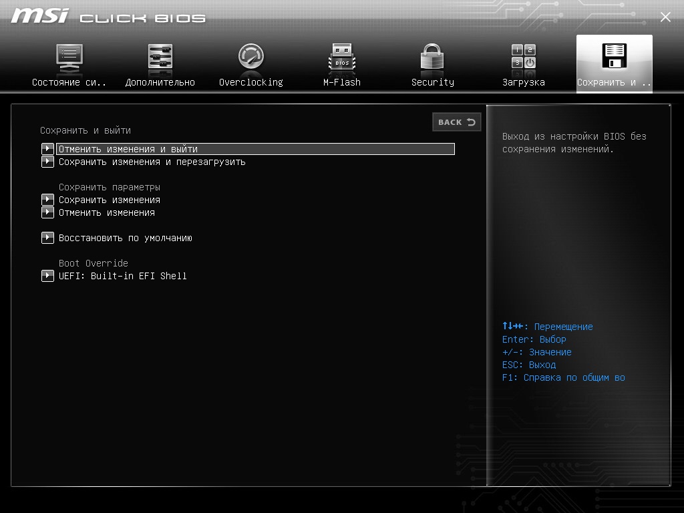Open the system status monitor icon

click(69, 57)
